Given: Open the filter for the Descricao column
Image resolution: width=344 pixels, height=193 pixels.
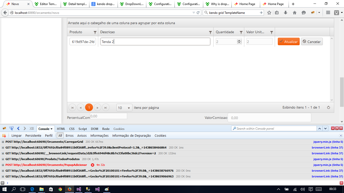Looking at the screenshot, I should tap(210, 32).
